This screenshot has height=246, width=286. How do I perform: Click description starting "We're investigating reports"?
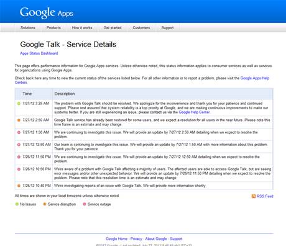point(130,186)
